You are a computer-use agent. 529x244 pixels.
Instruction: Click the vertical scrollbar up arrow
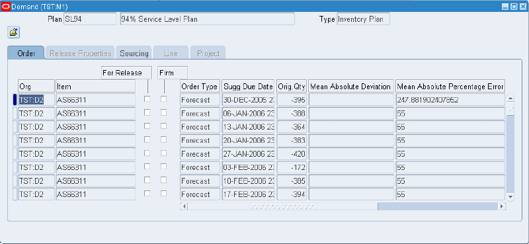pyautogui.click(x=510, y=99)
